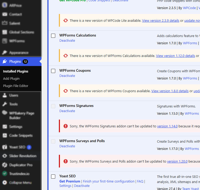Click the update icon in WPCode Lite notice
Screen dimensions: 200x190
coord(66,20)
